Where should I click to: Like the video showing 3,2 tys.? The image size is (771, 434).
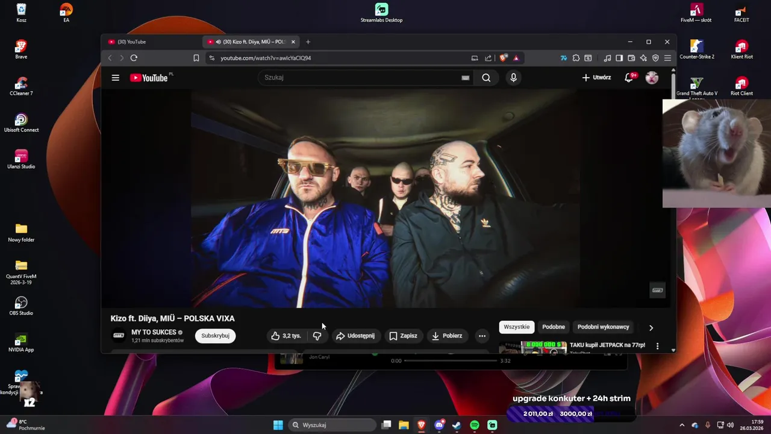[x=286, y=336]
